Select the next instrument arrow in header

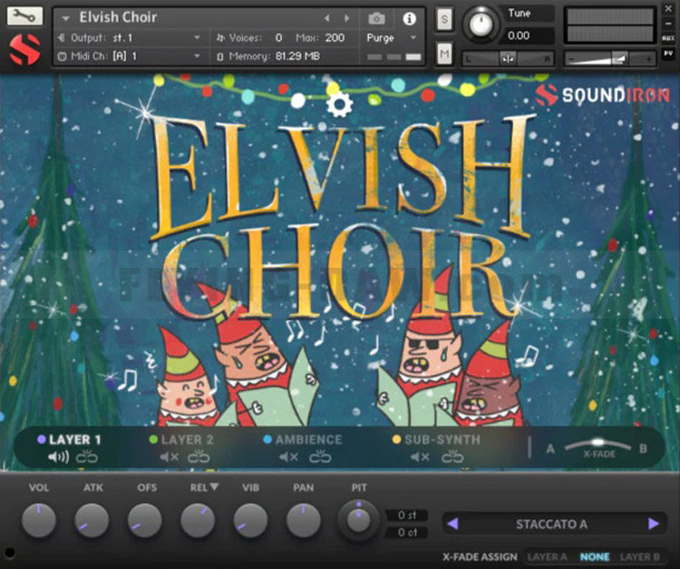click(346, 18)
